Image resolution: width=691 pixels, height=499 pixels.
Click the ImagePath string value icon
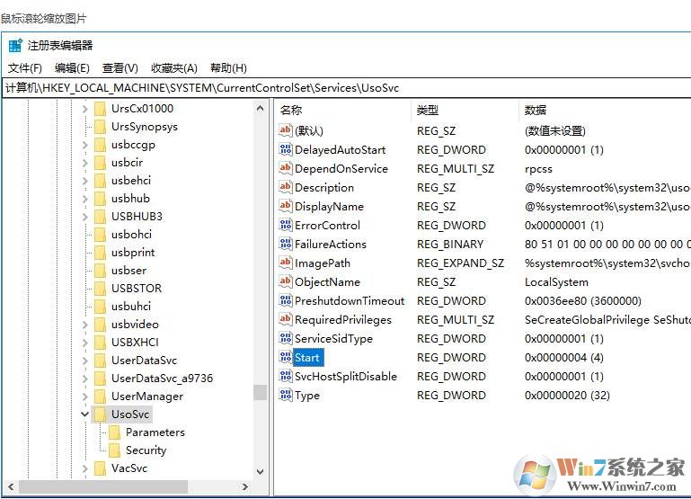tap(286, 263)
